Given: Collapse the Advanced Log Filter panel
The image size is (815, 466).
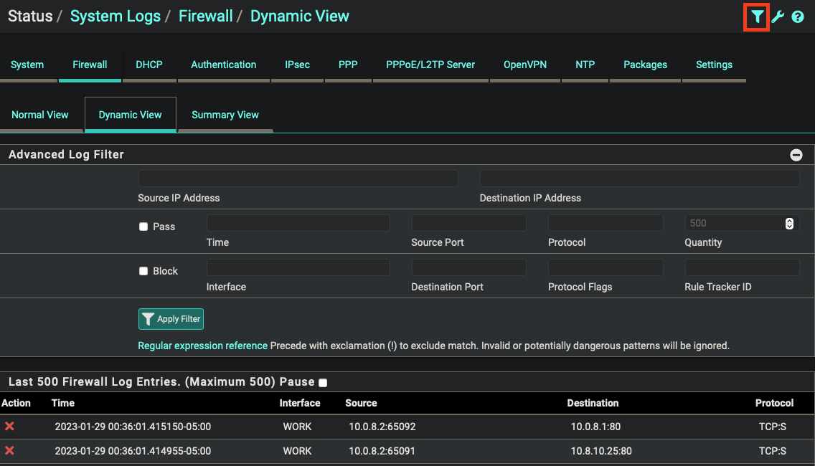Looking at the screenshot, I should point(796,155).
